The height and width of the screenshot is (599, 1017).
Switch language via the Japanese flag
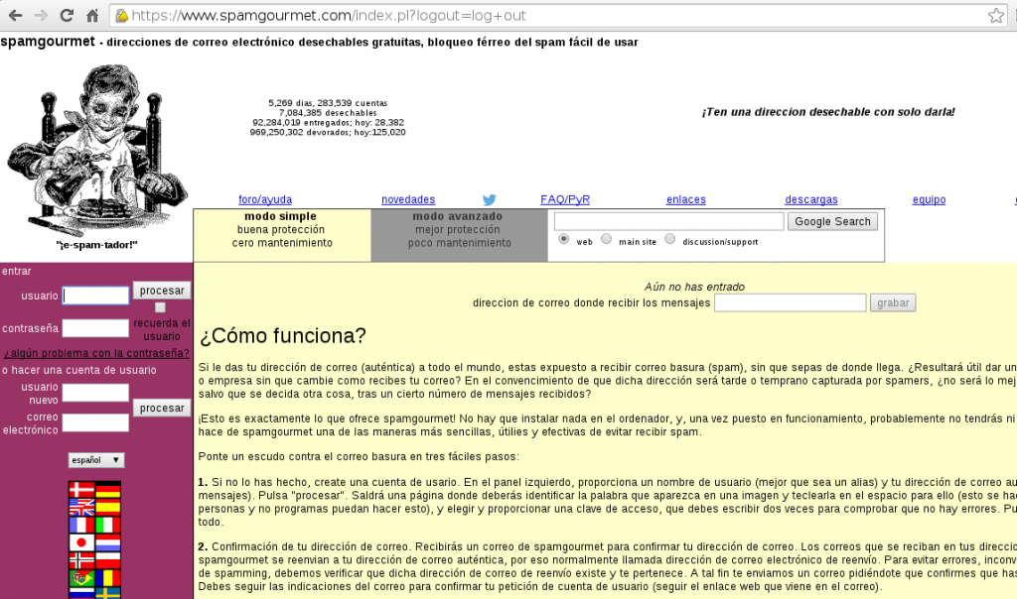81,542
